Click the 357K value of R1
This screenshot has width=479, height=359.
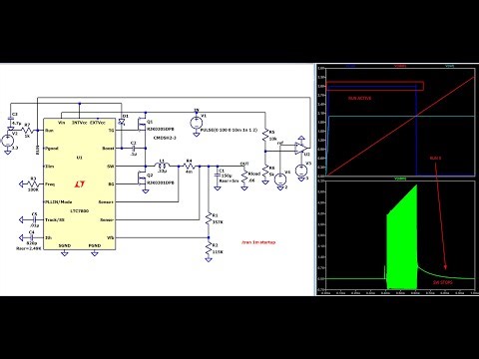click(218, 221)
